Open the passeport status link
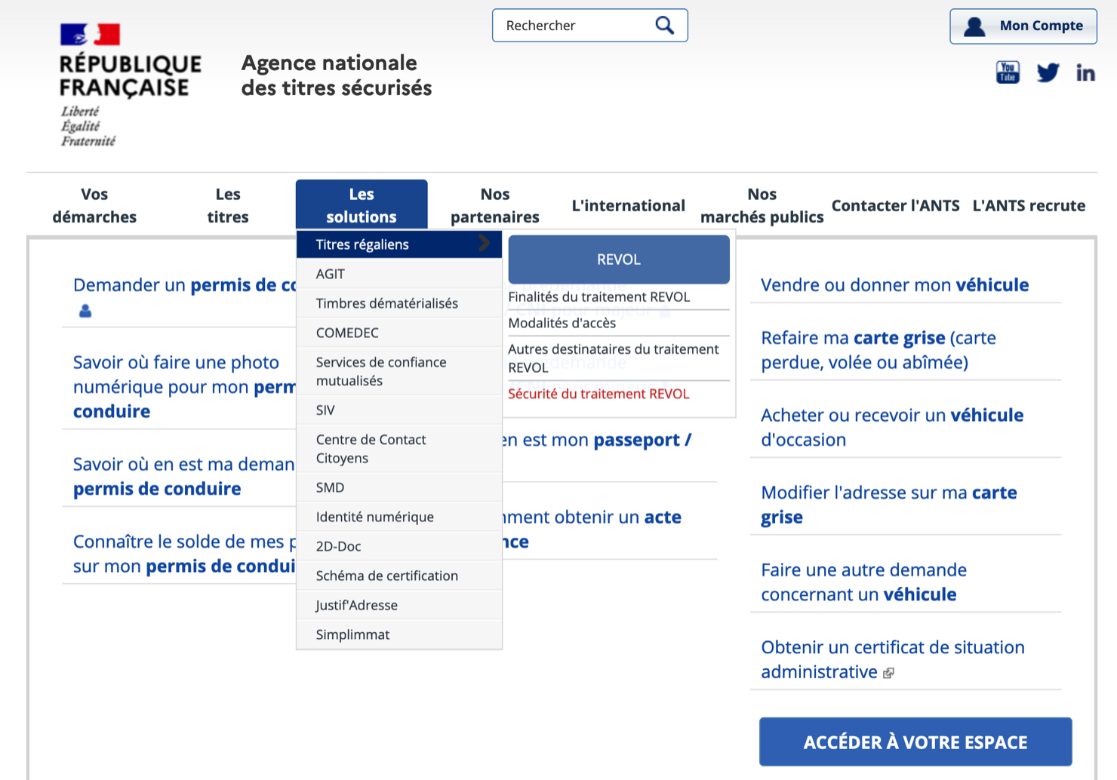 click(x=597, y=440)
